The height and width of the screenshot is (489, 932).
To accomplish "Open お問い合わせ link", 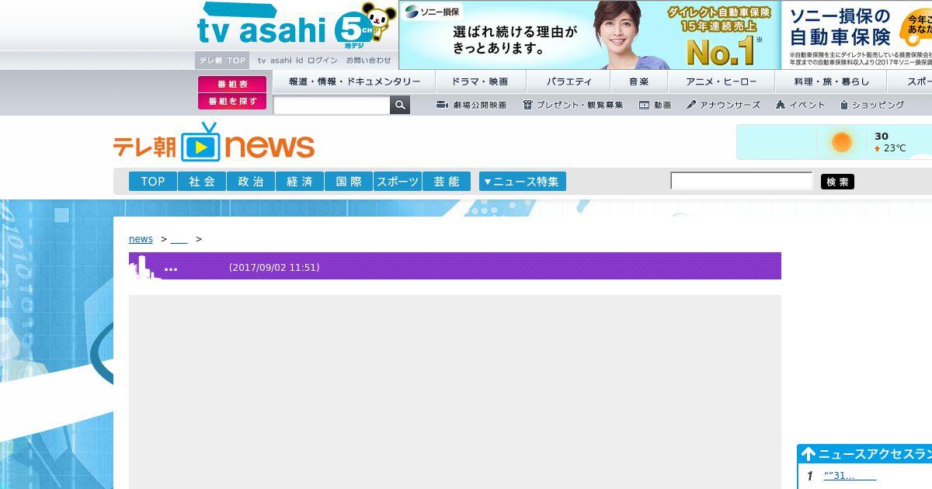I will click(369, 61).
